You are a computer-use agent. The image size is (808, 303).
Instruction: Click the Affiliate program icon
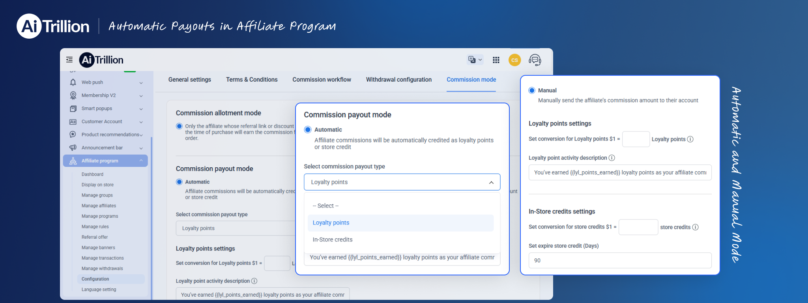(x=73, y=161)
